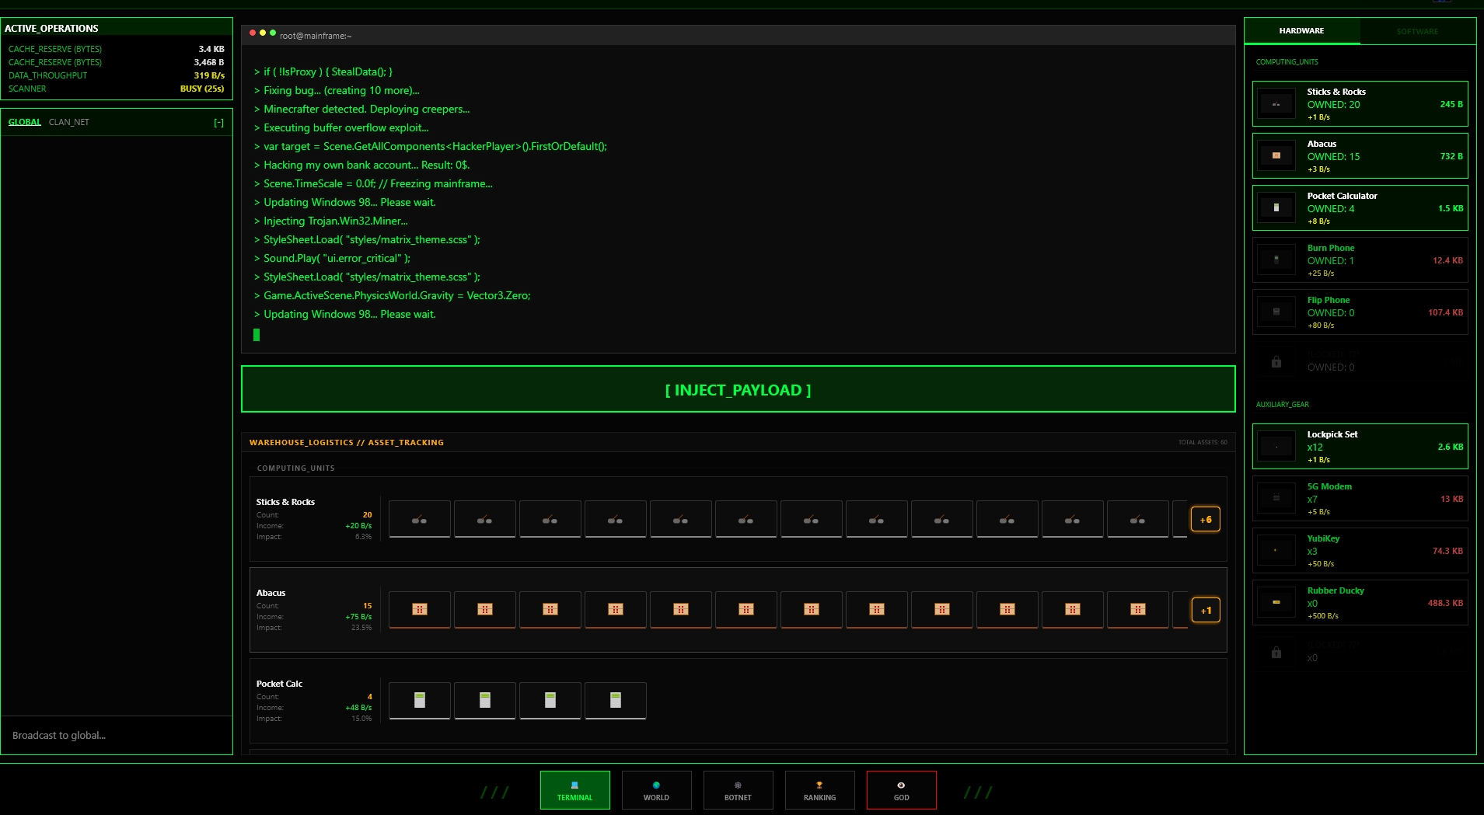Open the Botnet panel icon
Viewport: 1484px width, 815px height.
coord(738,785)
